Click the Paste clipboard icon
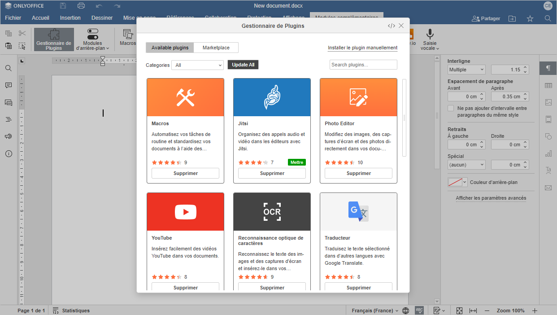The image size is (557, 315). 9,45
